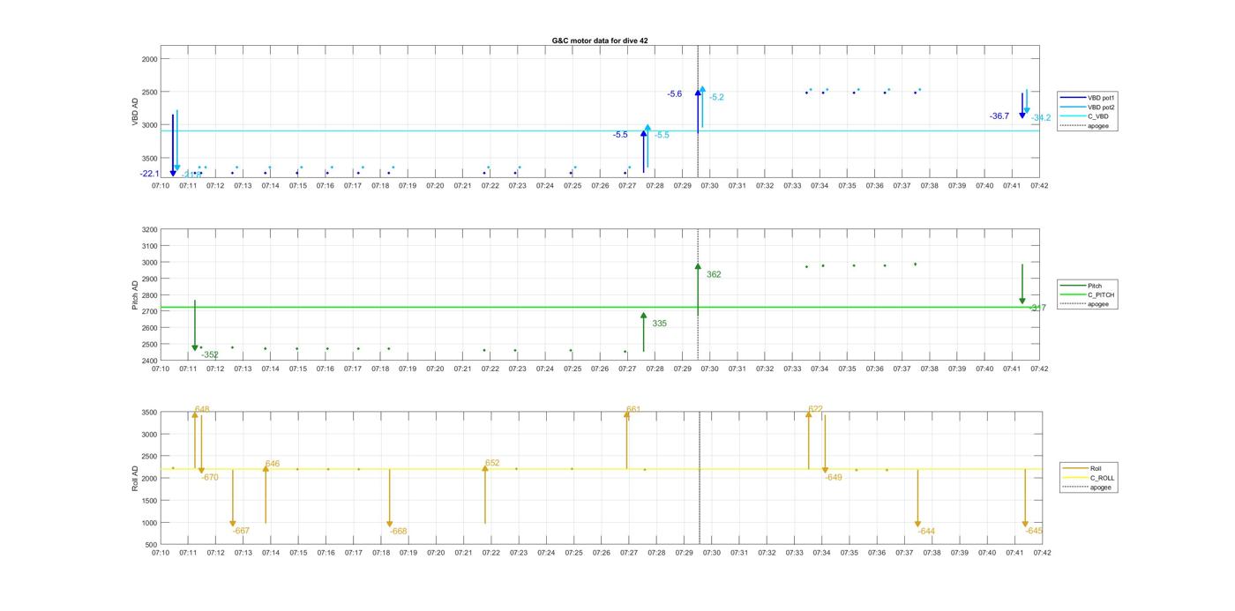The image size is (1235, 611).
Task: Click the "07:20" tick under the Pitch plot
Action: [435, 369]
